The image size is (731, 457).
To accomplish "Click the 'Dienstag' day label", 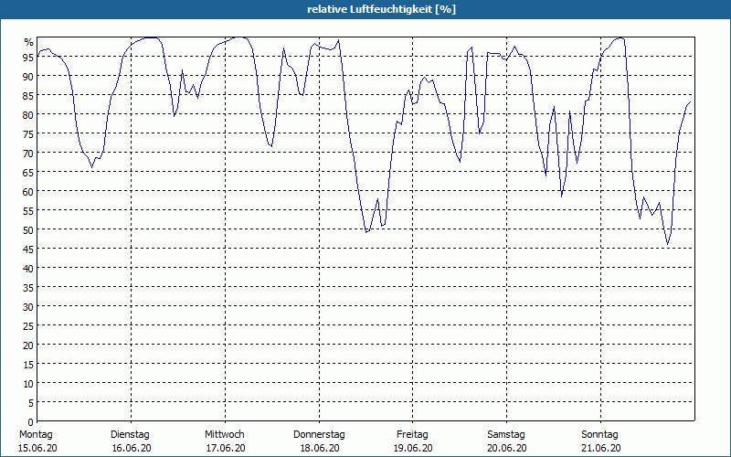I will (130, 434).
